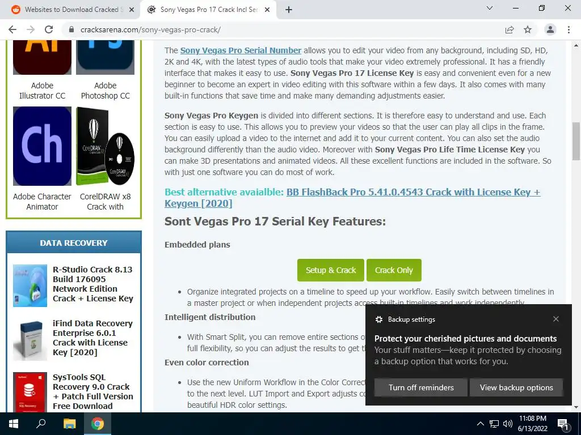Open the share page icon in address bar
Viewport: 581px width, 435px height.
510,29
